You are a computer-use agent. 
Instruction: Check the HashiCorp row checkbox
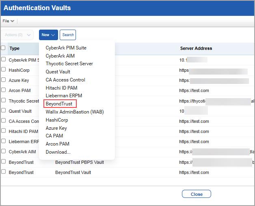[3, 69]
